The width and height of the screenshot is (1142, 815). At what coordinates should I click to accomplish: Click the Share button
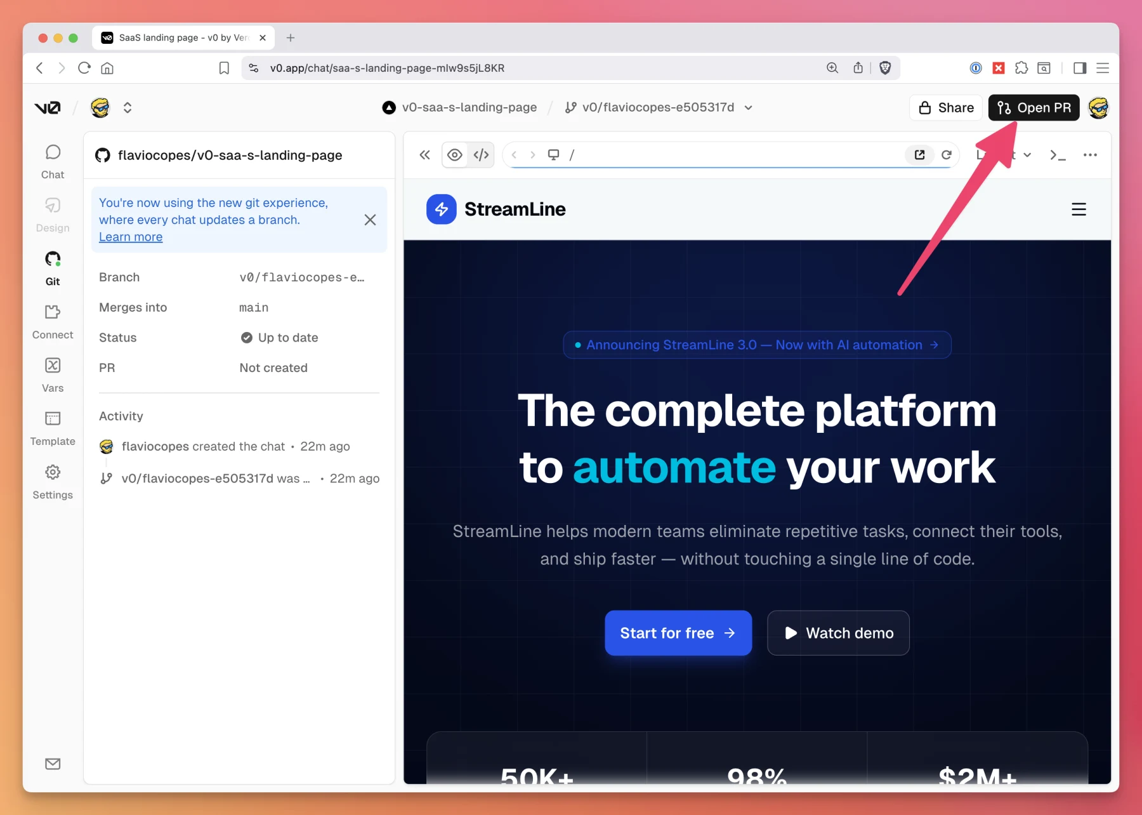click(x=946, y=107)
